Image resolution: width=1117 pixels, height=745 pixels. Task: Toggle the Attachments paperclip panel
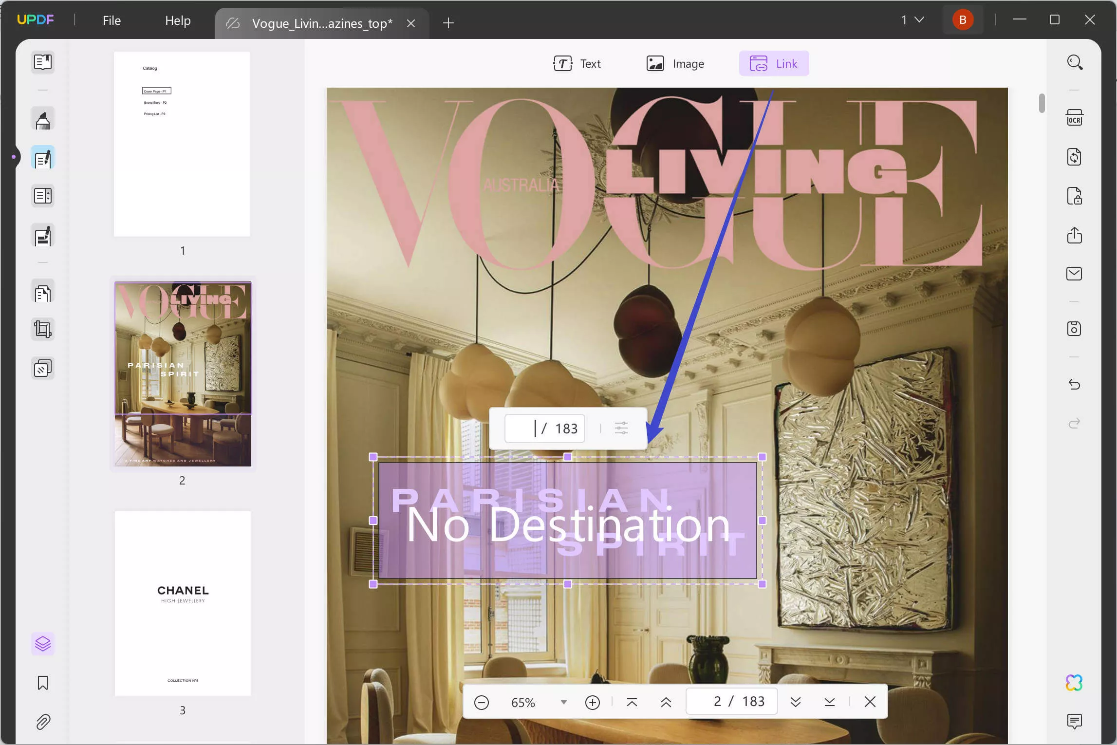click(43, 722)
